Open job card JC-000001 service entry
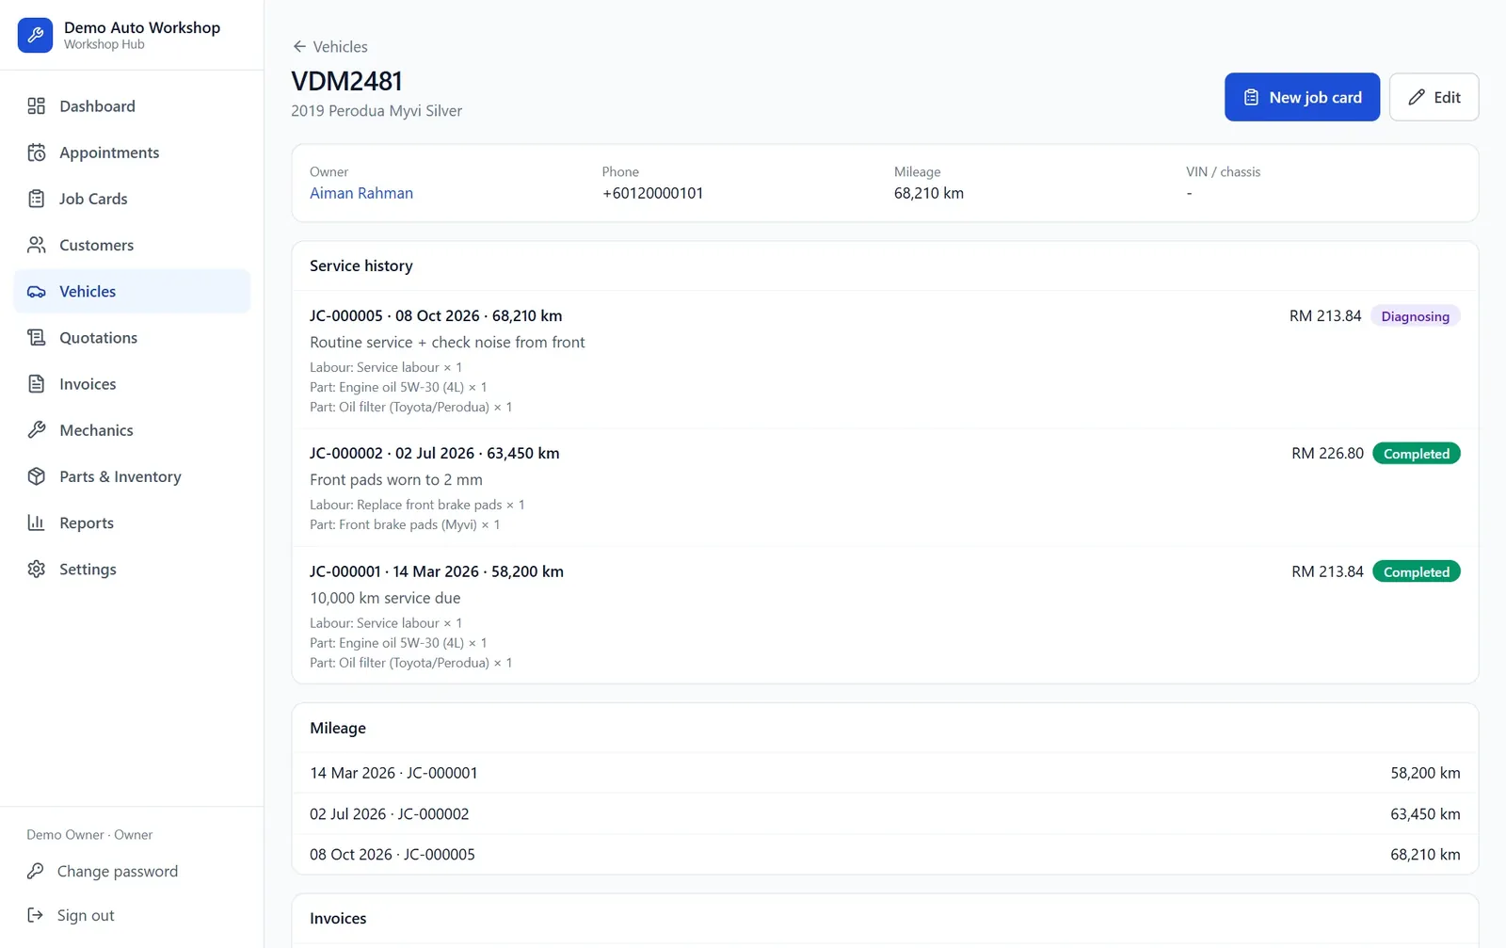 click(x=885, y=616)
